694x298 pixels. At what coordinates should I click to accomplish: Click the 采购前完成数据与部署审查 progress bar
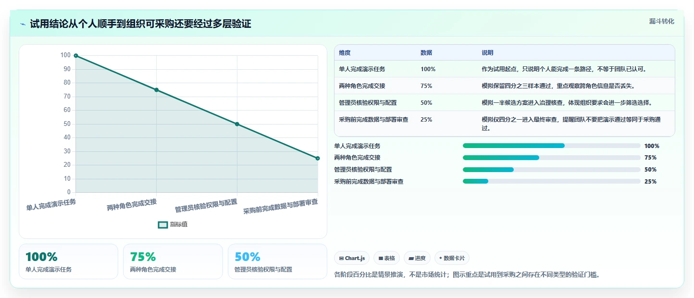(551, 181)
